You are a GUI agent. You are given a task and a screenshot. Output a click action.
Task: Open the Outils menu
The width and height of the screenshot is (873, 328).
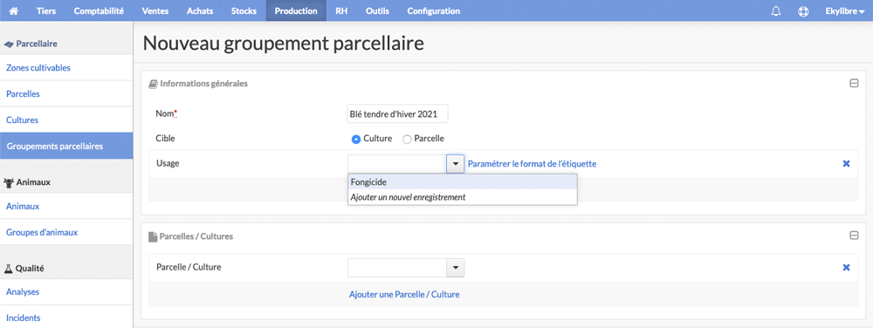[x=377, y=10]
